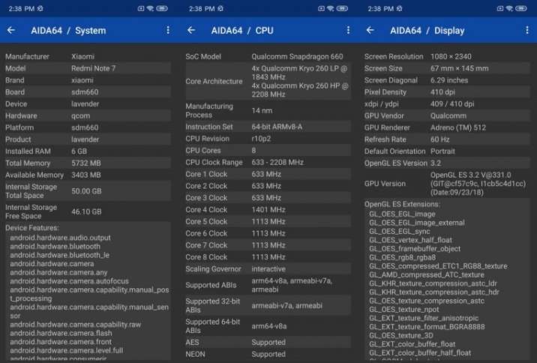Select Screen Diagonal 6.29 inches row
The width and height of the screenshot is (537, 363).
[x=446, y=80]
